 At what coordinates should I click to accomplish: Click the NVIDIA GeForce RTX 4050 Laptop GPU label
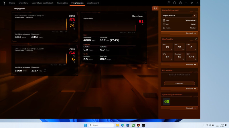pos(30,16)
